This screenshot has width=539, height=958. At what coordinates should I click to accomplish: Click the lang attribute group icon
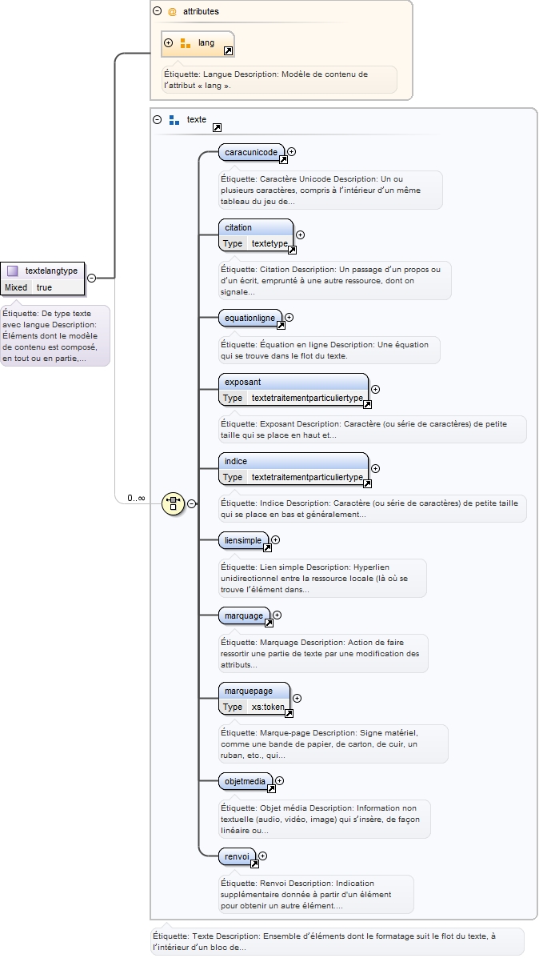pyautogui.click(x=185, y=42)
